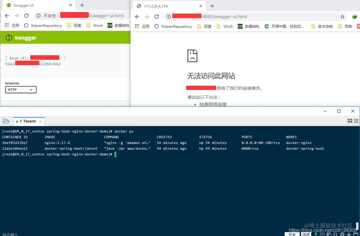Image resolution: width=360 pixels, height=236 pixels.
Task: Open the terminal hamburger list menu
Action: (x=356, y=121)
